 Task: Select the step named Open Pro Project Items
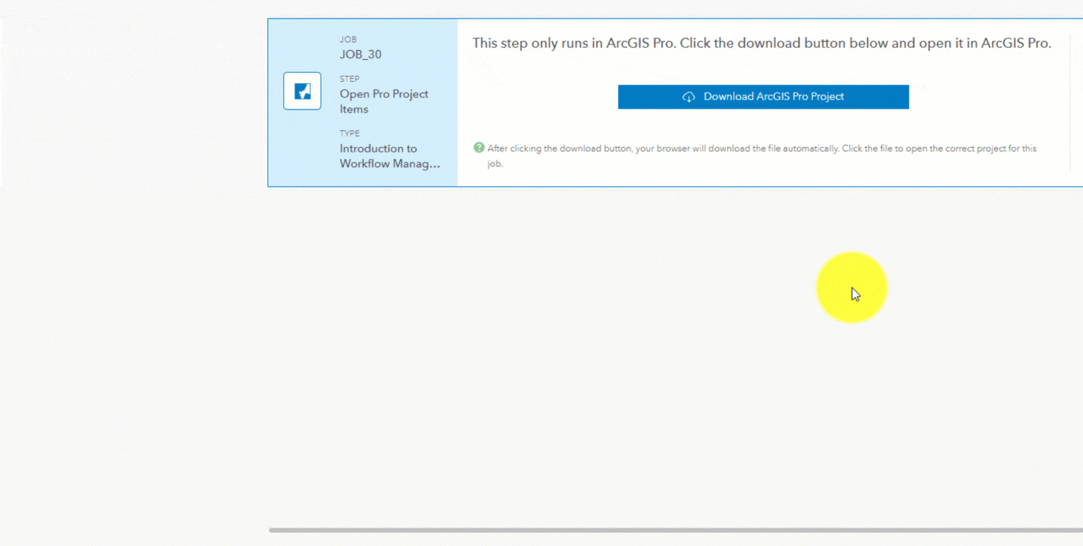point(384,101)
